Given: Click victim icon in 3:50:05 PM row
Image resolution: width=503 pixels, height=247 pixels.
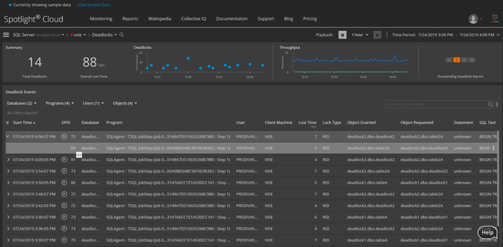Looking at the screenshot, I should (x=64, y=183).
